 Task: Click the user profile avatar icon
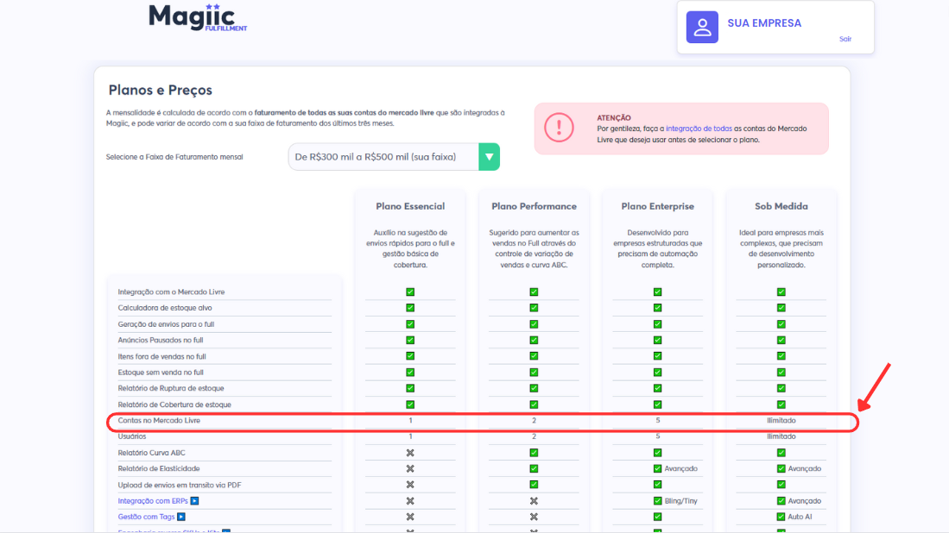point(702,28)
